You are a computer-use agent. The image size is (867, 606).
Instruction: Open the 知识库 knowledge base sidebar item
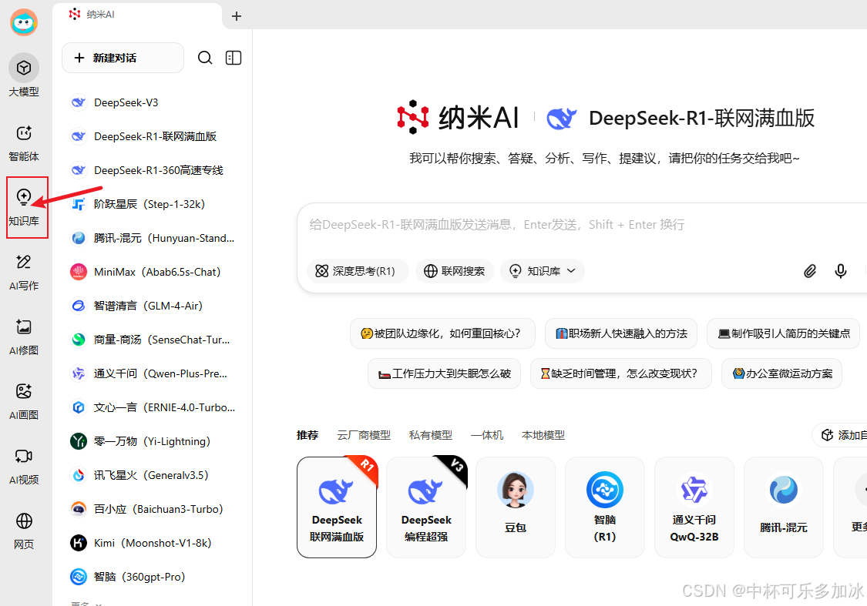pyautogui.click(x=24, y=207)
